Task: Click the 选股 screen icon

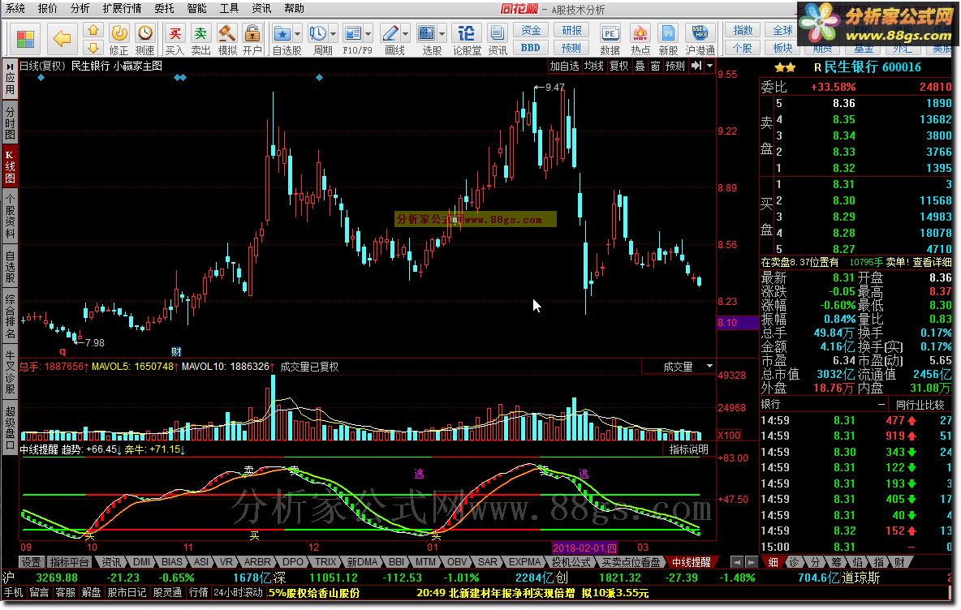Action: tap(427, 33)
